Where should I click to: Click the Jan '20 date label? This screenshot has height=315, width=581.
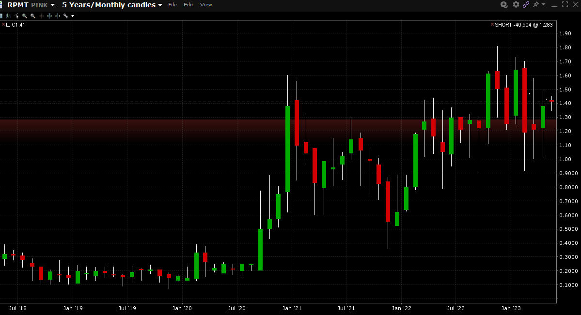point(182,308)
